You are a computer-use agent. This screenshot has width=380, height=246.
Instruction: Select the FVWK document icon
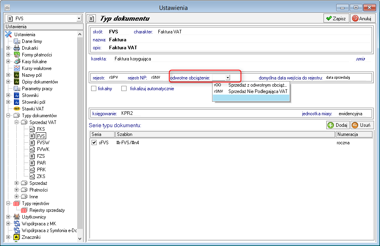pyautogui.click(x=32, y=149)
